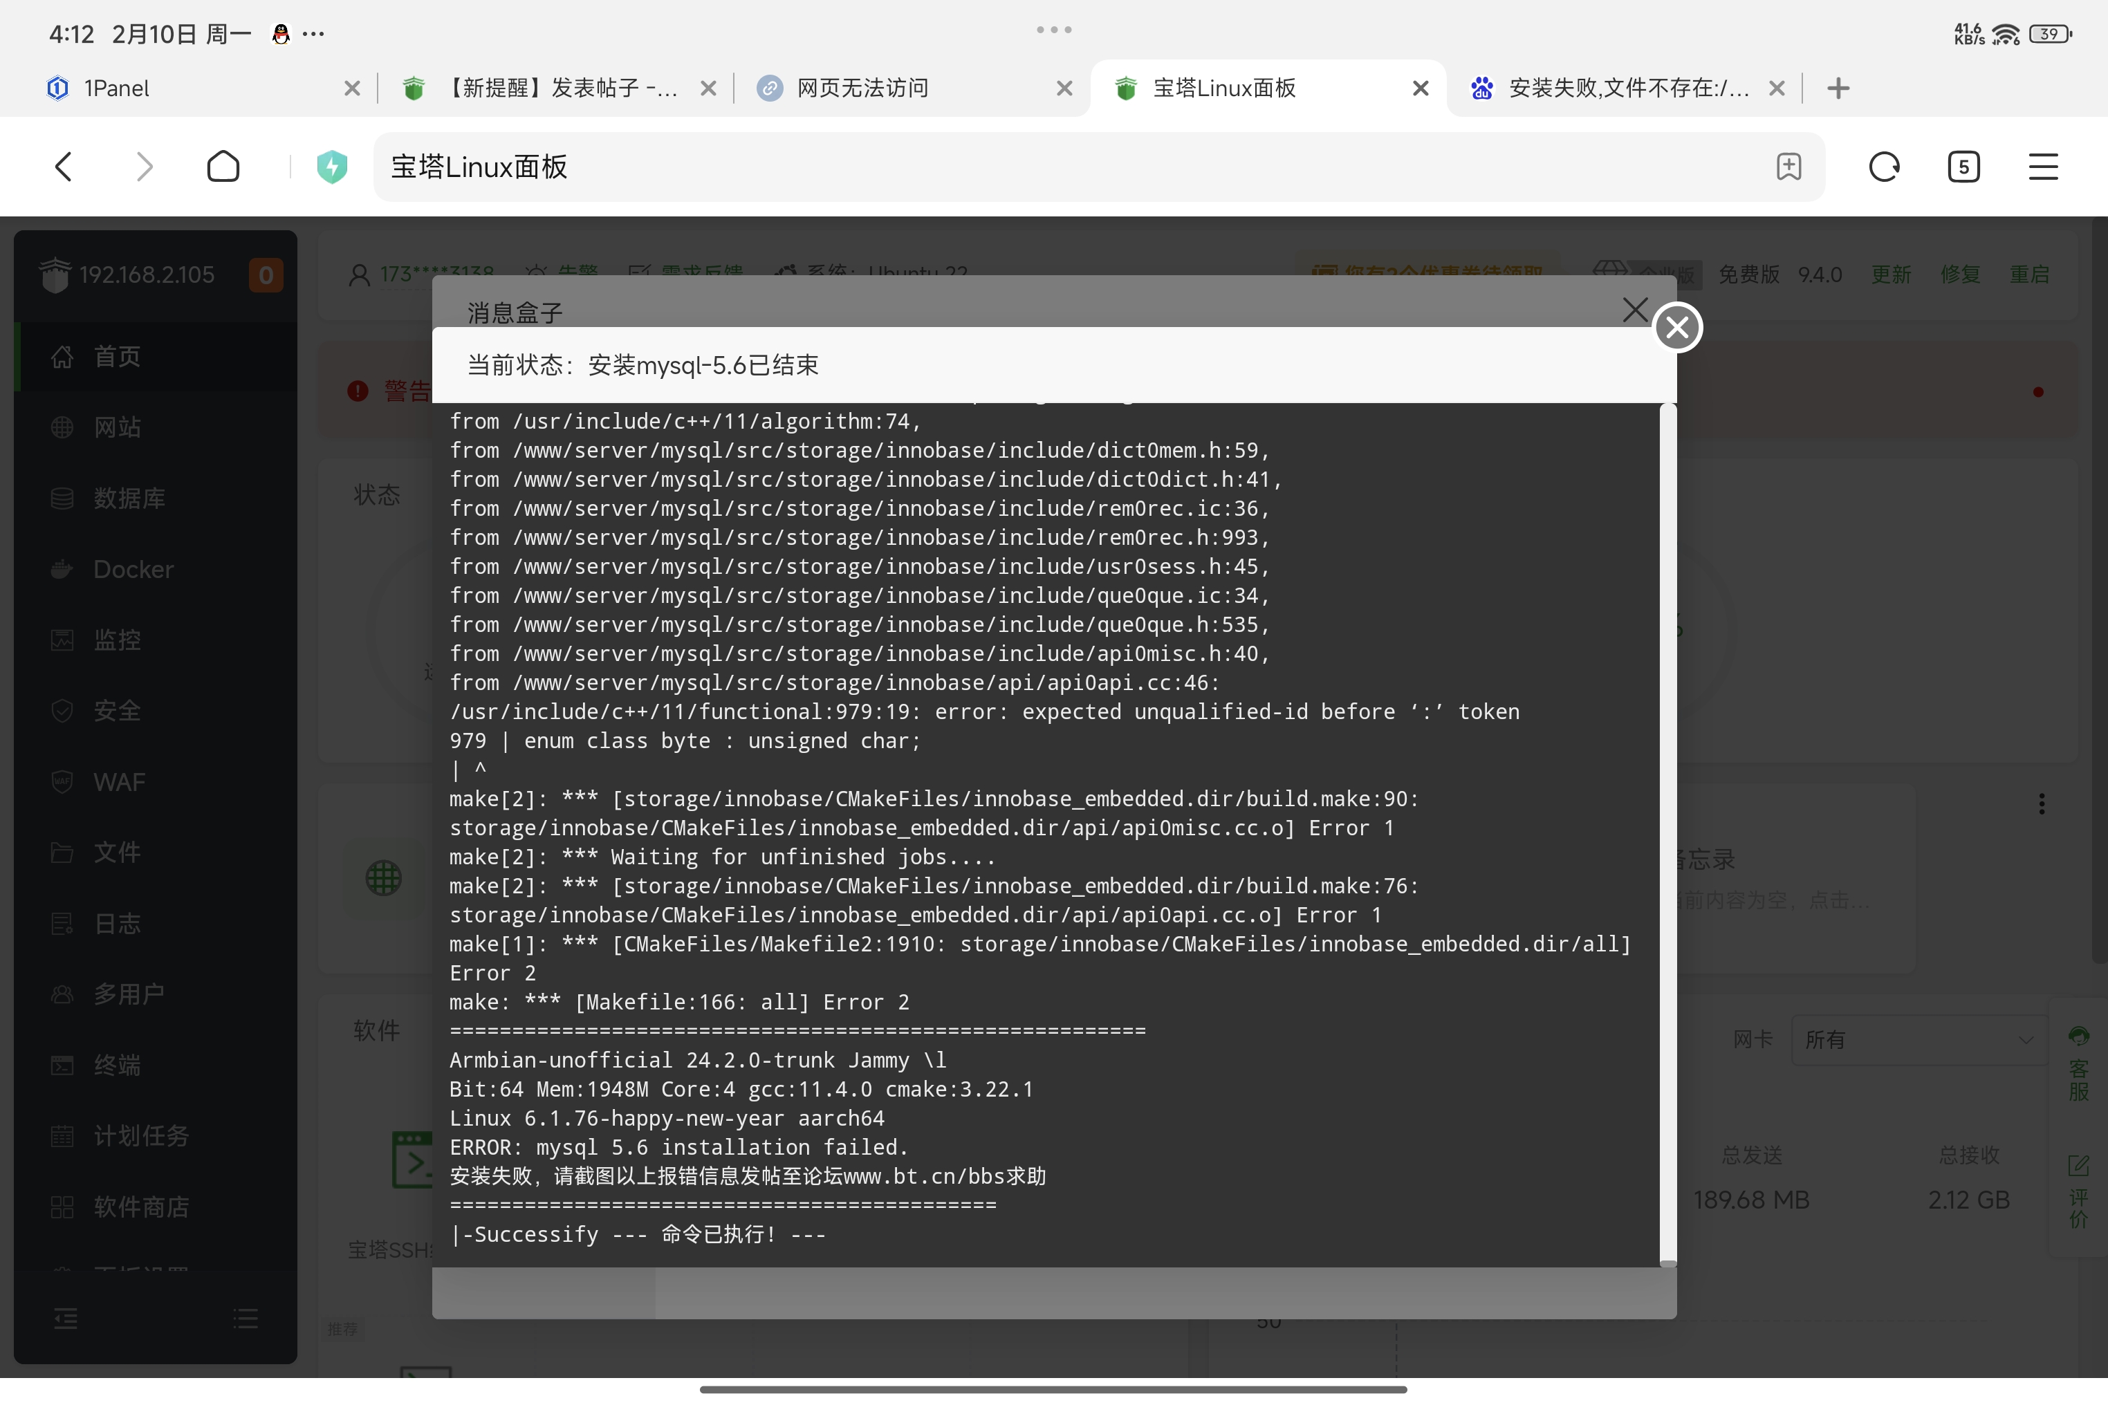Open the browser home page icon
This screenshot has height=1405, width=2108.
pos(223,167)
